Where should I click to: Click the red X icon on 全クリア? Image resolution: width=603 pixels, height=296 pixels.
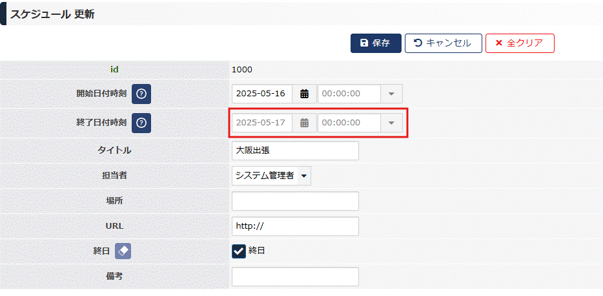pos(499,43)
